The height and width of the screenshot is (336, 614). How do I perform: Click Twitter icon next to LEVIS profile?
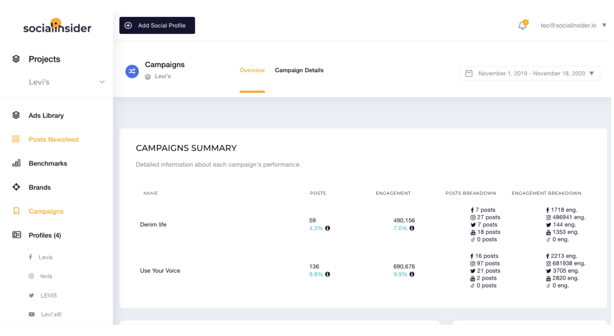point(31,295)
